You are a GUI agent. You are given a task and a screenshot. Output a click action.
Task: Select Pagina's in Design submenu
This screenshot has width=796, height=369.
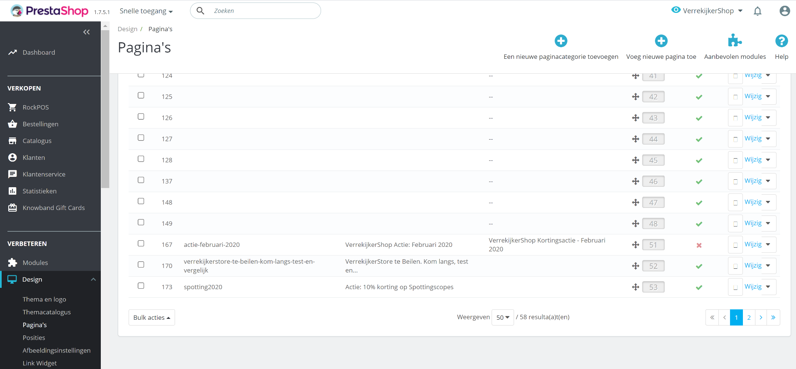[35, 325]
